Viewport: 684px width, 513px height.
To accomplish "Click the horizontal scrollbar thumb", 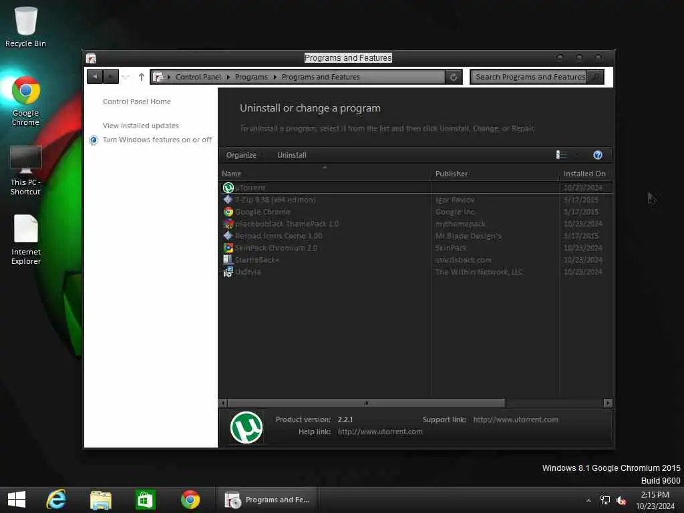I will pyautogui.click(x=366, y=403).
